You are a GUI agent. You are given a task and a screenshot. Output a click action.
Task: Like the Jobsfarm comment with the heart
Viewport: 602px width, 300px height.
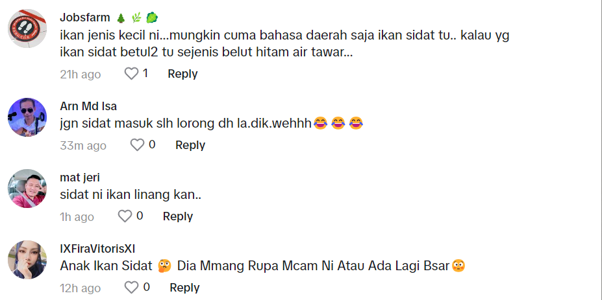(x=131, y=74)
